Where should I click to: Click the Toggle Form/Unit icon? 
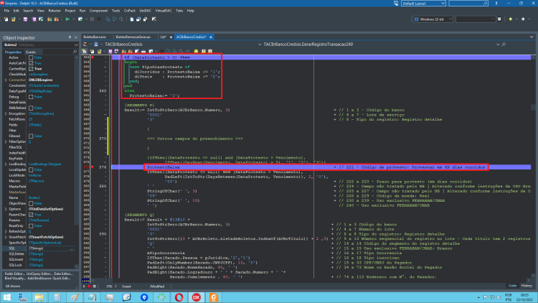pos(145,19)
